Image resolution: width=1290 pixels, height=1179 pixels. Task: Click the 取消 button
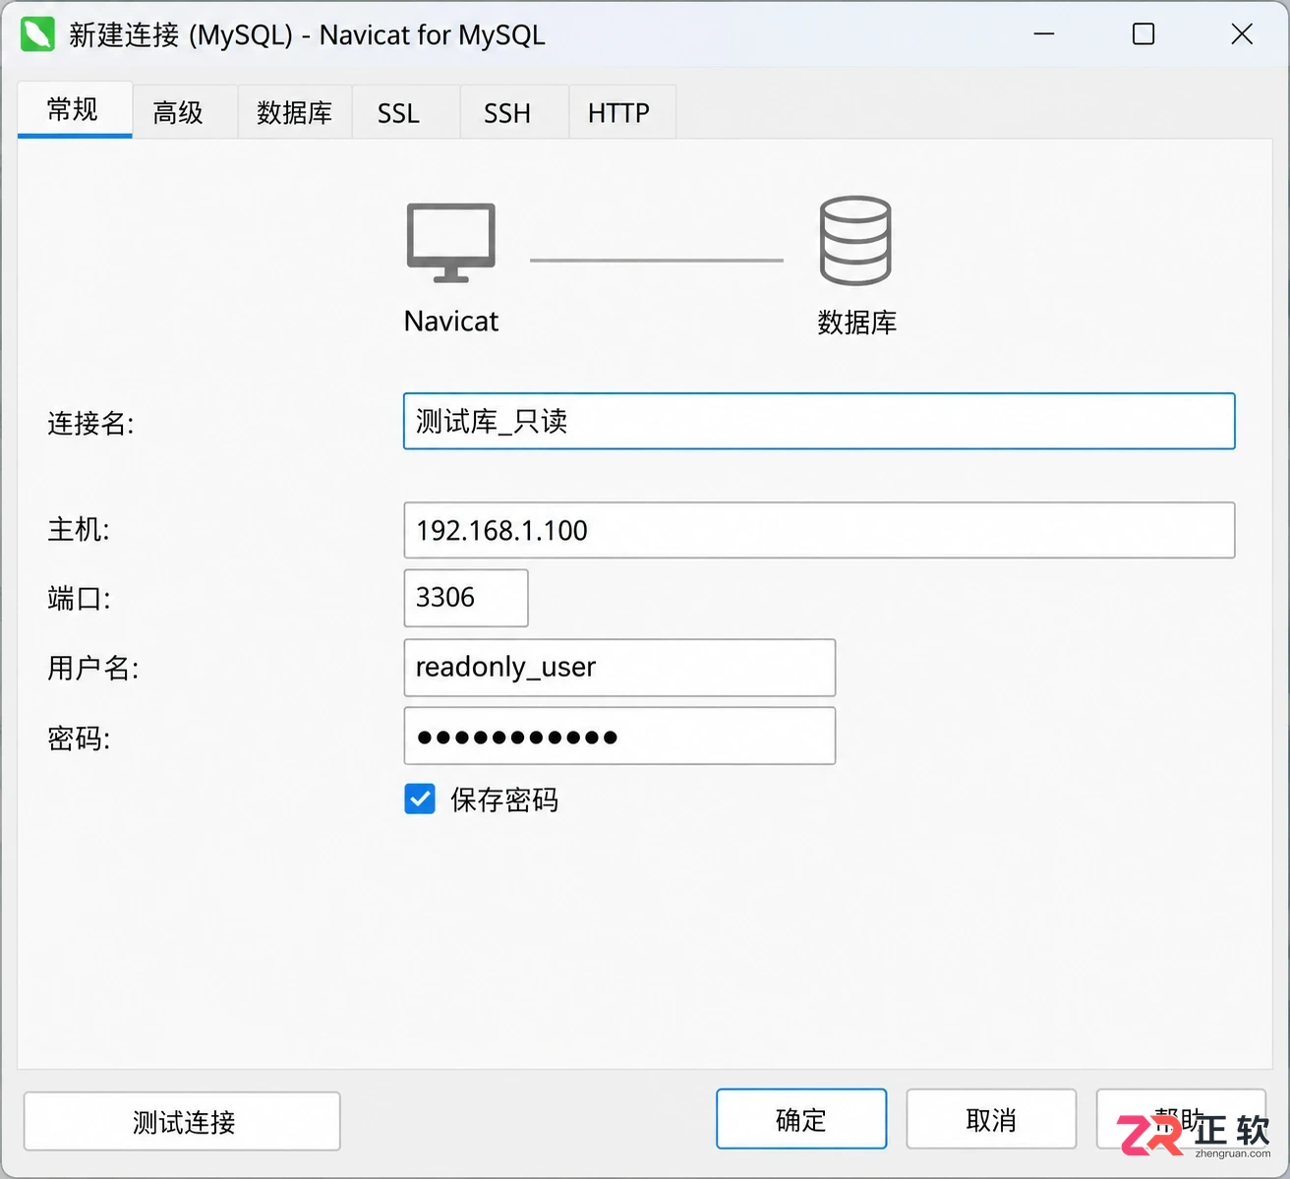(x=991, y=1119)
